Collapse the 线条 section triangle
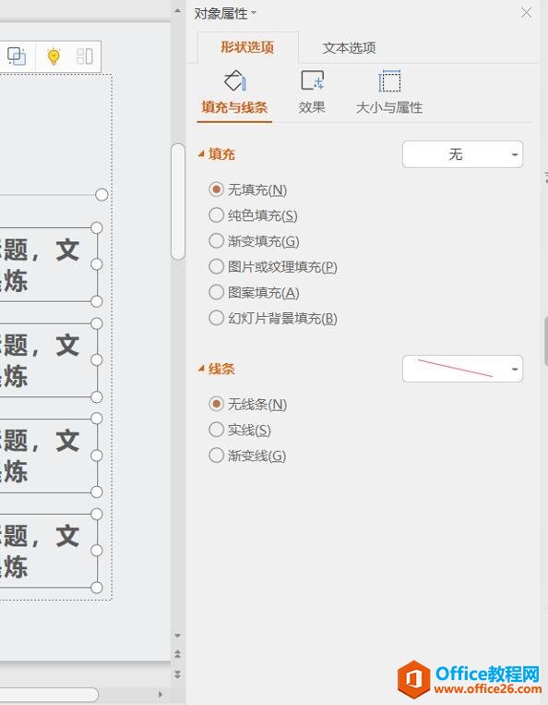 [201, 369]
